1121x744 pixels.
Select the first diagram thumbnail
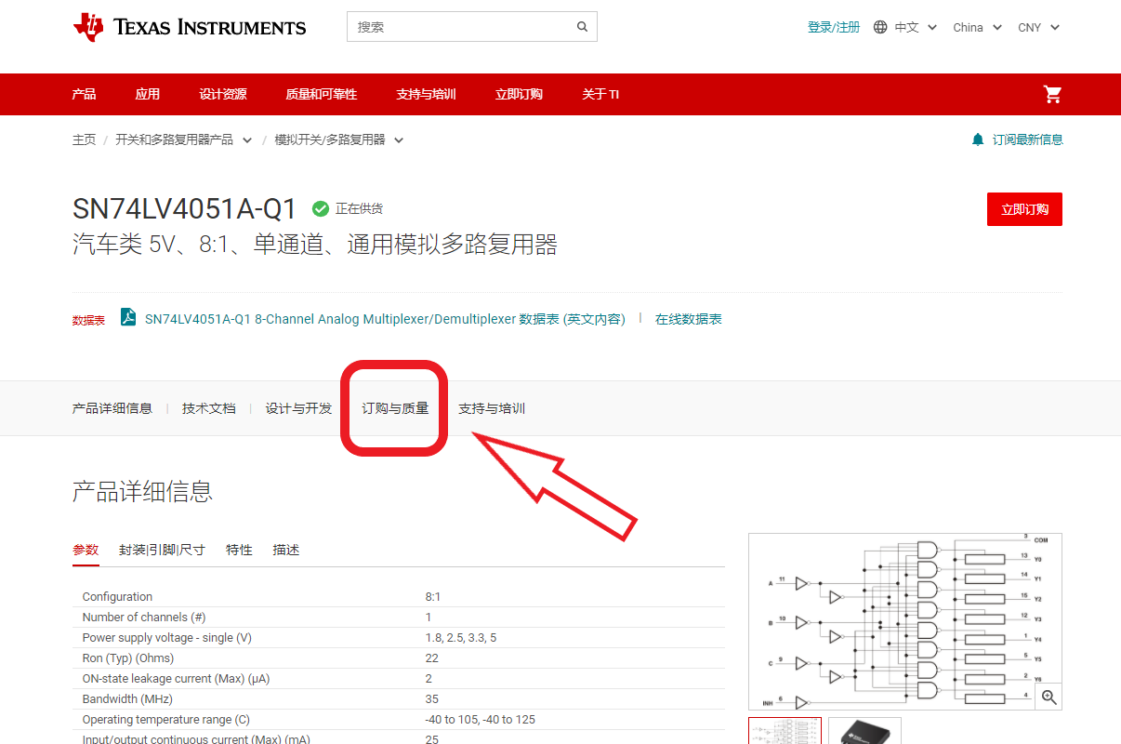785,730
